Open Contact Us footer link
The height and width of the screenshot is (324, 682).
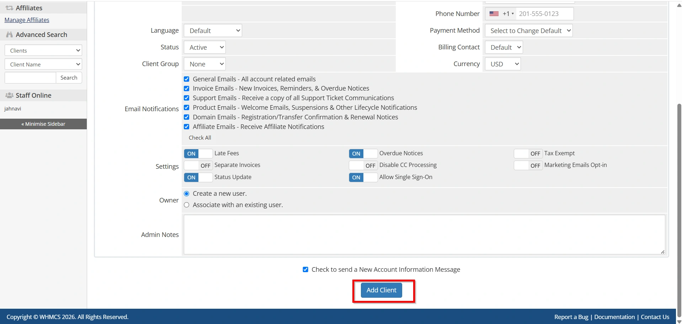tap(655, 317)
